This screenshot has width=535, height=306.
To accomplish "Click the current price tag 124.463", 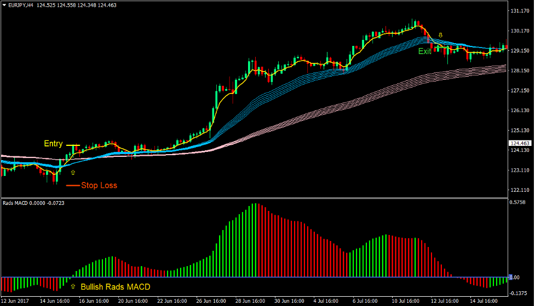I will pos(520,143).
